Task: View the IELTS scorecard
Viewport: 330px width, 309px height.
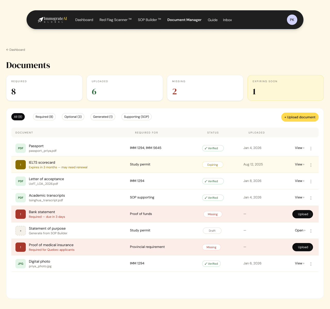Action: (300, 164)
